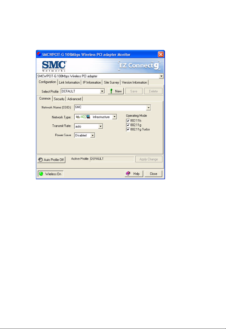This screenshot has height=329, width=226.
Task: Uncheck the 802.11g Turbo checkbox
Action: 128,130
